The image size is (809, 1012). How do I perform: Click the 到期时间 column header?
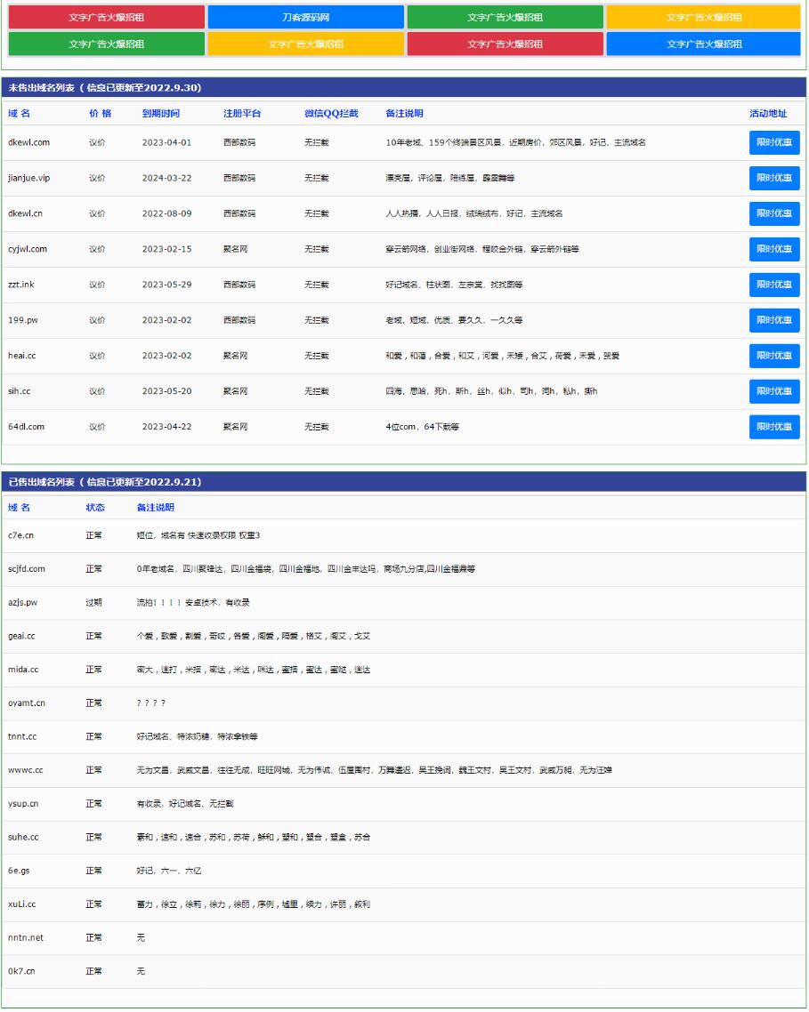pos(160,114)
